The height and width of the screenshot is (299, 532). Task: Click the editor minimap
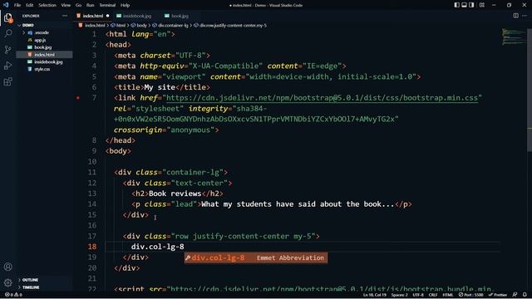(x=514, y=37)
